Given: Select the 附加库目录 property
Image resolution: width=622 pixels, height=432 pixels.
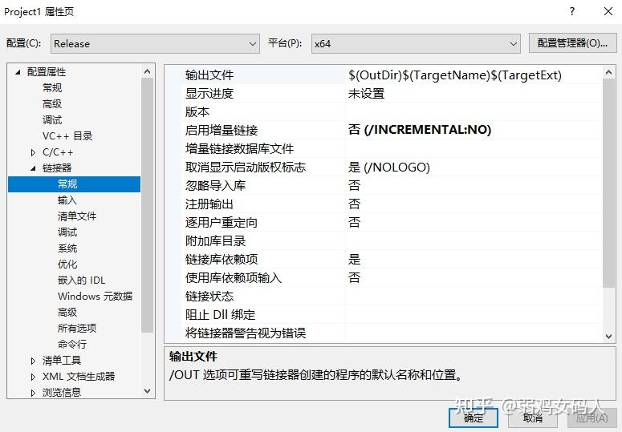Looking at the screenshot, I should pos(215,240).
